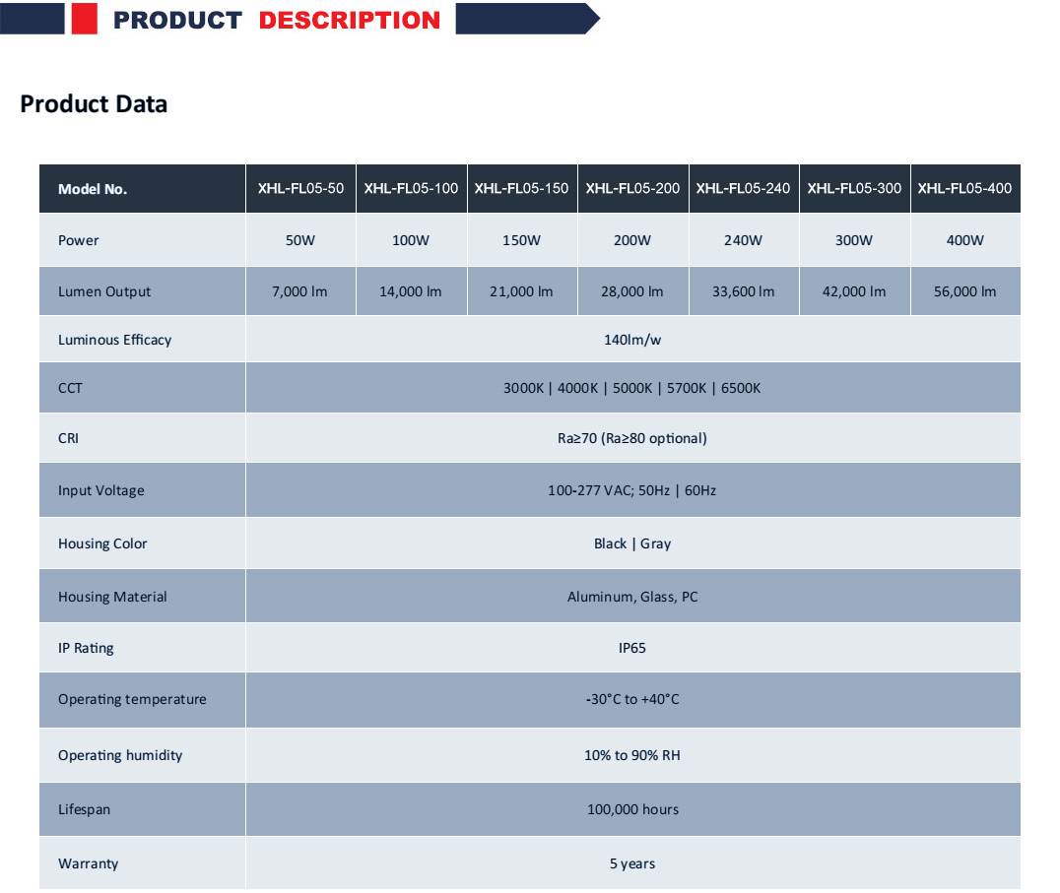Click the 5 years warranty value
1060x893 pixels.
tap(632, 863)
